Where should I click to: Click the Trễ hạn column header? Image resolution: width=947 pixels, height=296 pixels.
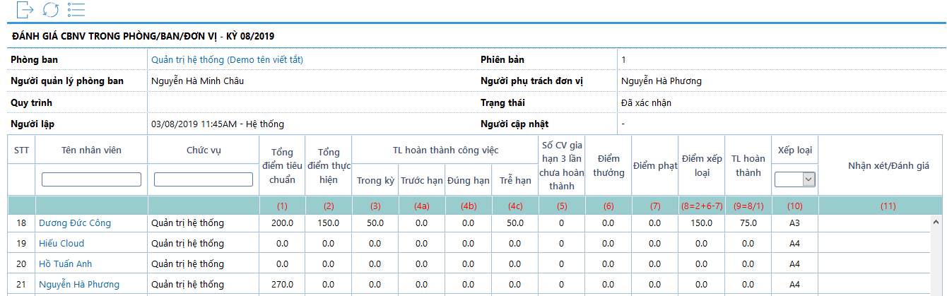(514, 180)
